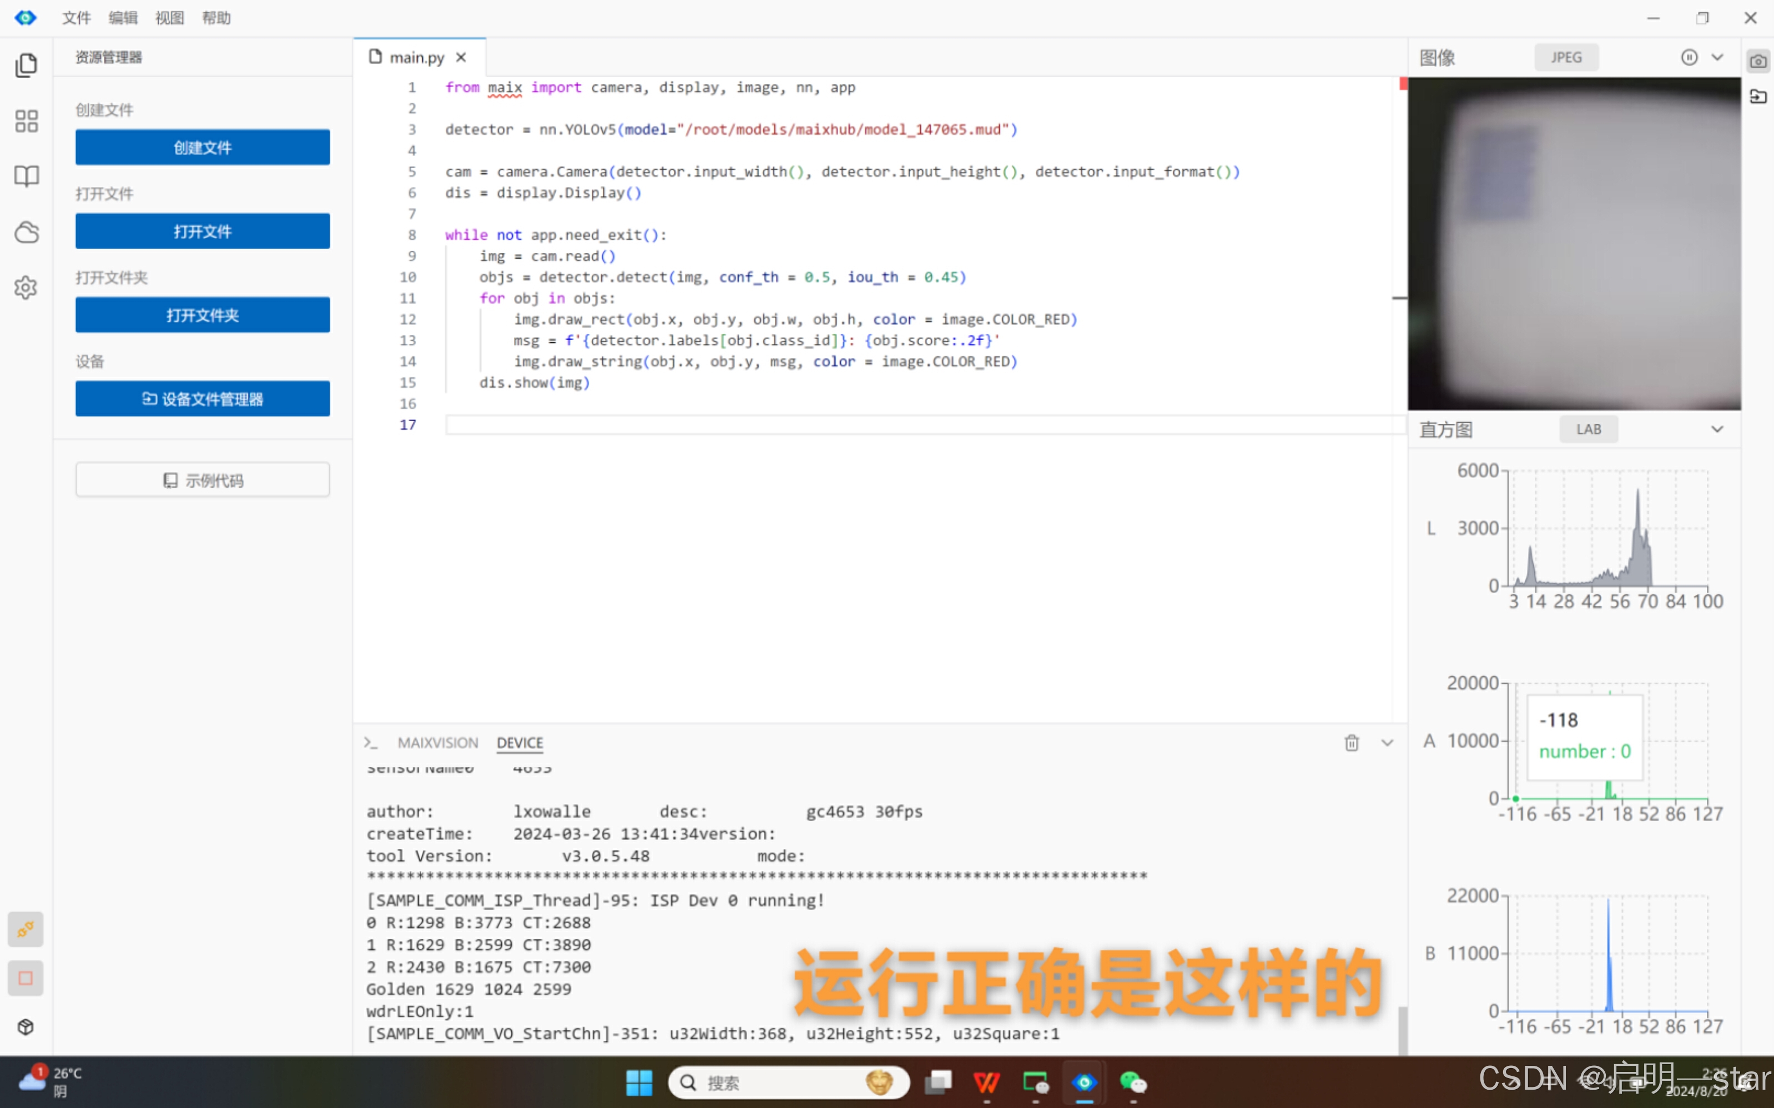Viewport: 1774px width, 1108px height.
Task: Open the file explorer sidebar icon
Action: tap(27, 65)
